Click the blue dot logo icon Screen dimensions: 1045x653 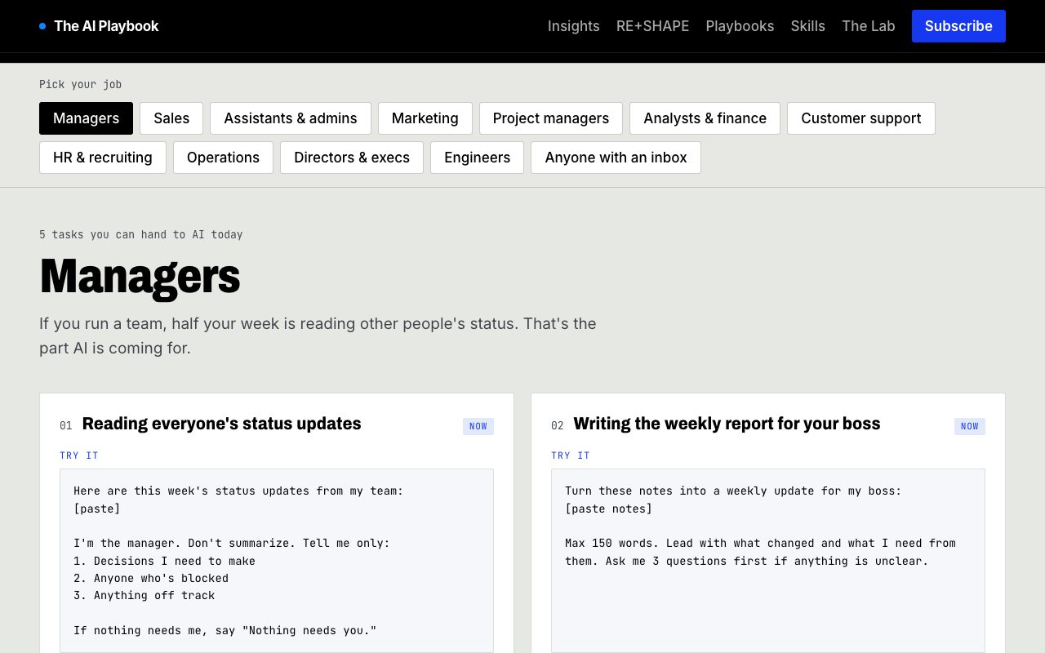42,26
